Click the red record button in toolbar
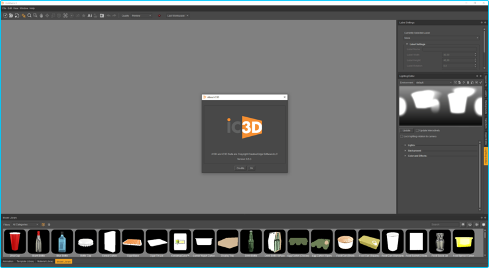 pyautogui.click(x=159, y=16)
